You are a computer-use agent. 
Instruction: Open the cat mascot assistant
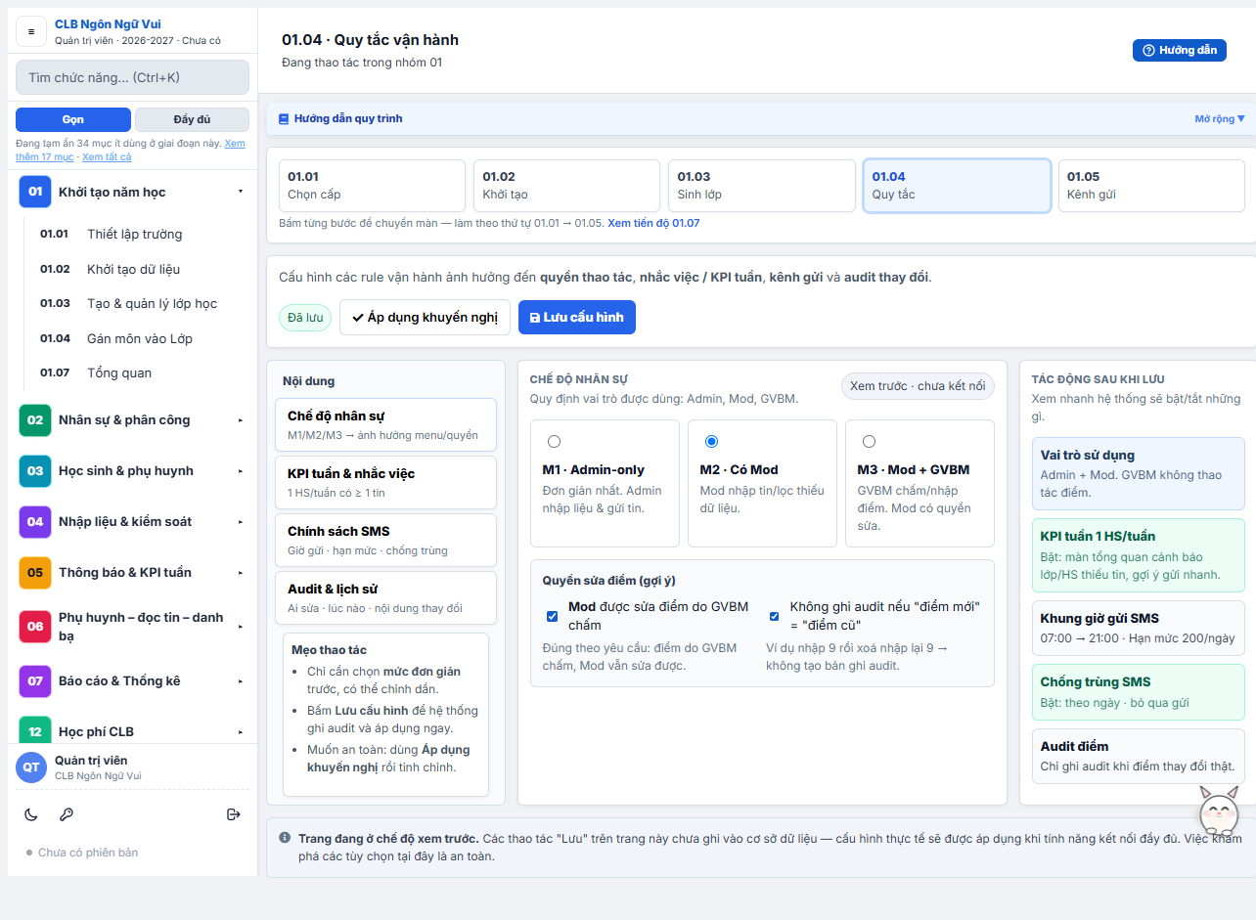(1219, 810)
